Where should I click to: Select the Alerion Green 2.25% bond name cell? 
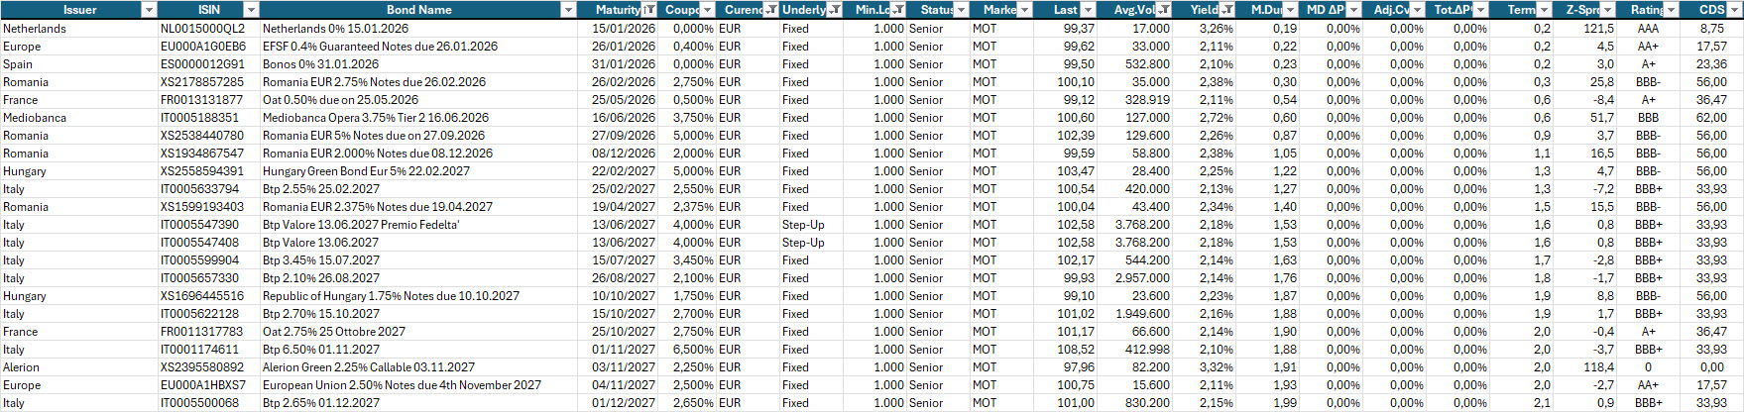pyautogui.click(x=368, y=367)
